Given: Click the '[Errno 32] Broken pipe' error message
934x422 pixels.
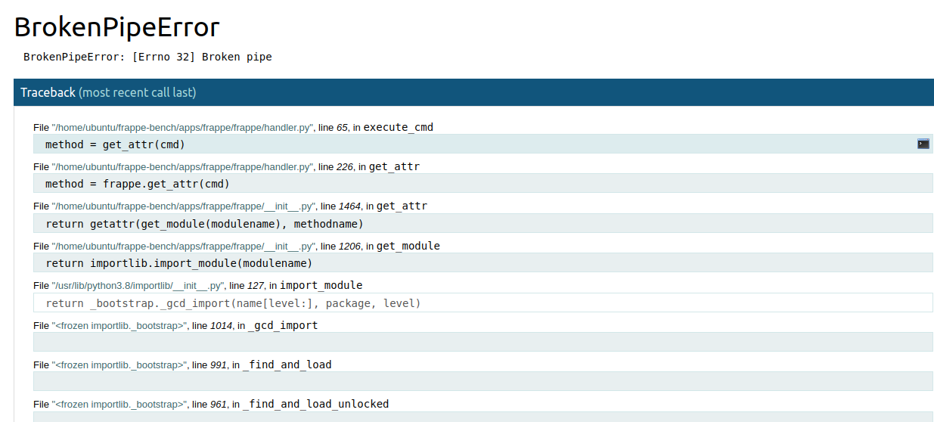Looking at the screenshot, I should pos(202,57).
